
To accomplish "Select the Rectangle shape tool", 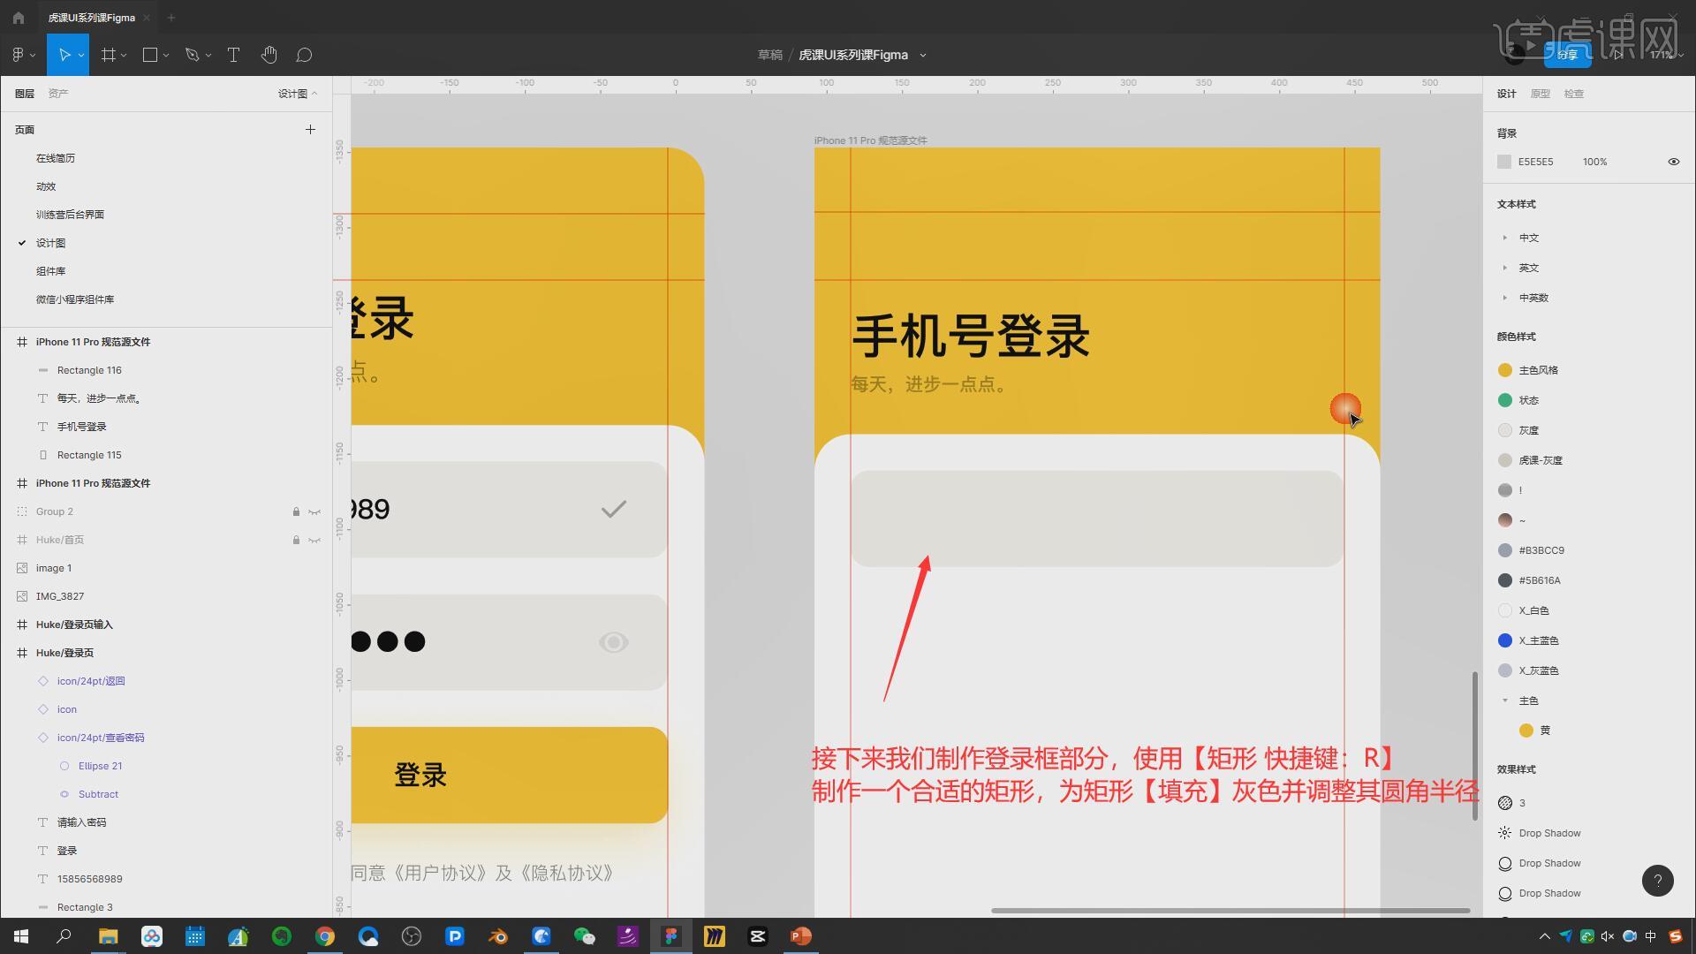I will coord(150,55).
